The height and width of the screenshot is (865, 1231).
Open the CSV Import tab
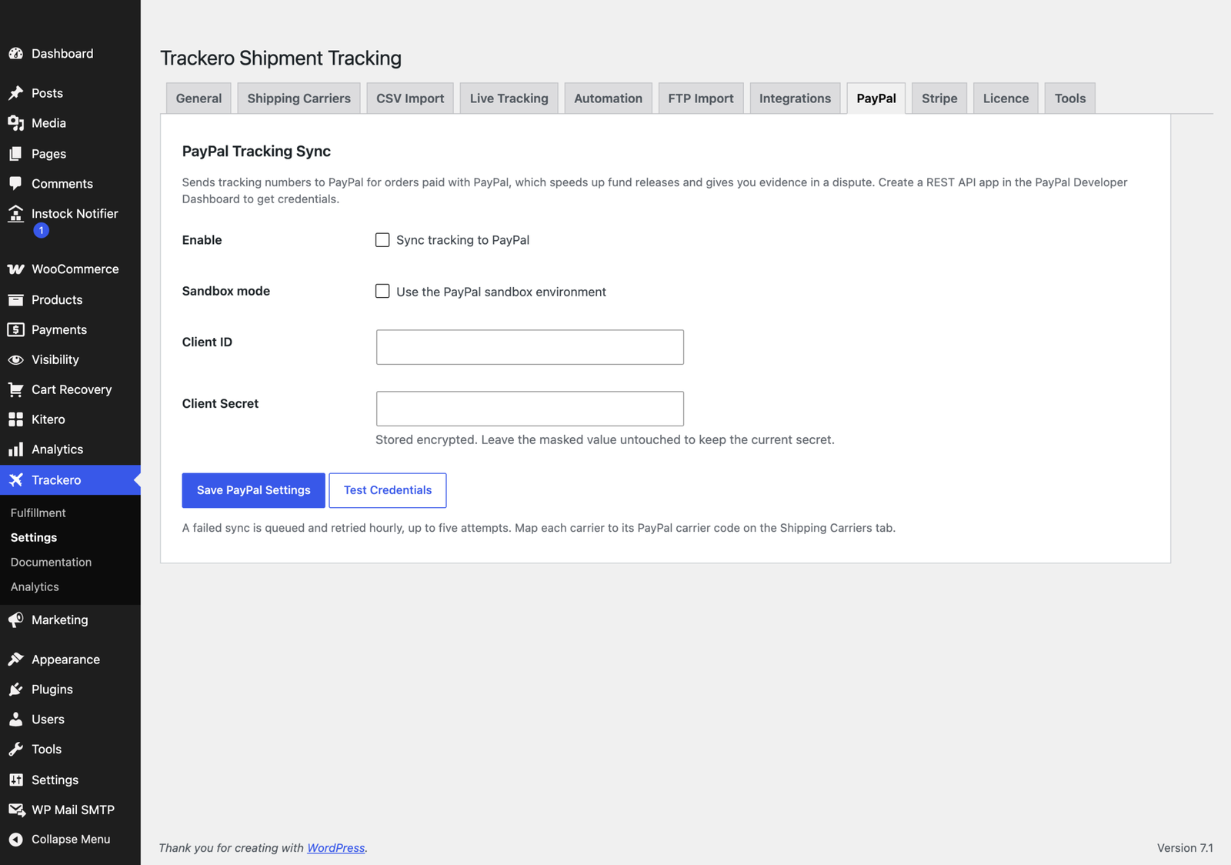pyautogui.click(x=410, y=99)
